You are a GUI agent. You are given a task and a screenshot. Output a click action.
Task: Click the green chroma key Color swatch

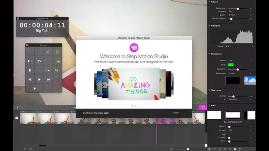point(231,65)
